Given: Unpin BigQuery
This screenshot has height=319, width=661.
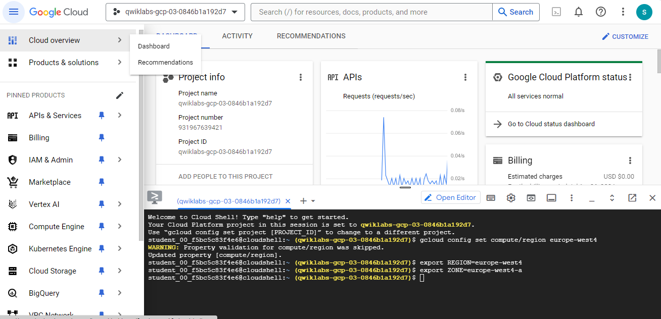Looking at the screenshot, I should [102, 293].
